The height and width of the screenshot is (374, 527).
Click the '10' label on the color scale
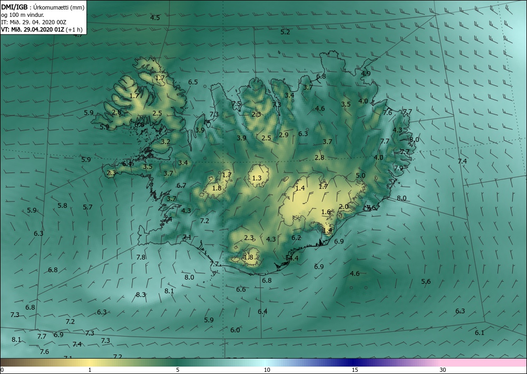click(267, 370)
